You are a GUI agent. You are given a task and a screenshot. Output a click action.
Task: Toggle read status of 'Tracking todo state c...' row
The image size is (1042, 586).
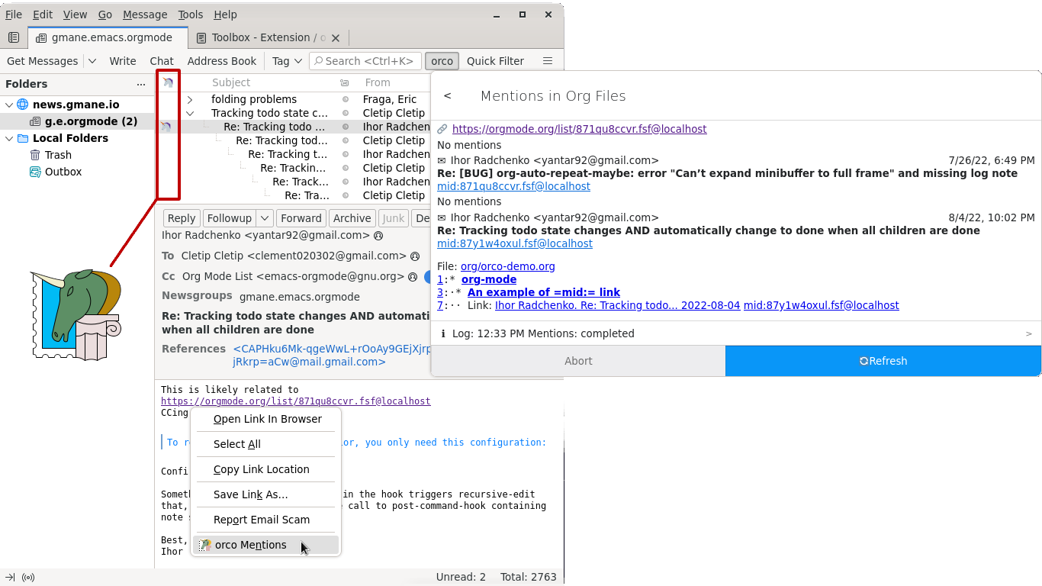(x=346, y=113)
